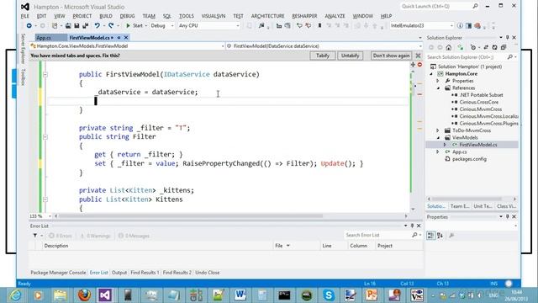Open the BUILD menu
The width and height of the screenshot is (538, 303).
106,16
